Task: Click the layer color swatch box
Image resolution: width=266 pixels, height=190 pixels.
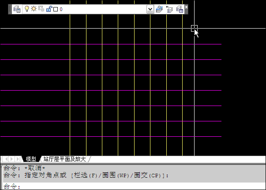Action: coord(56,9)
